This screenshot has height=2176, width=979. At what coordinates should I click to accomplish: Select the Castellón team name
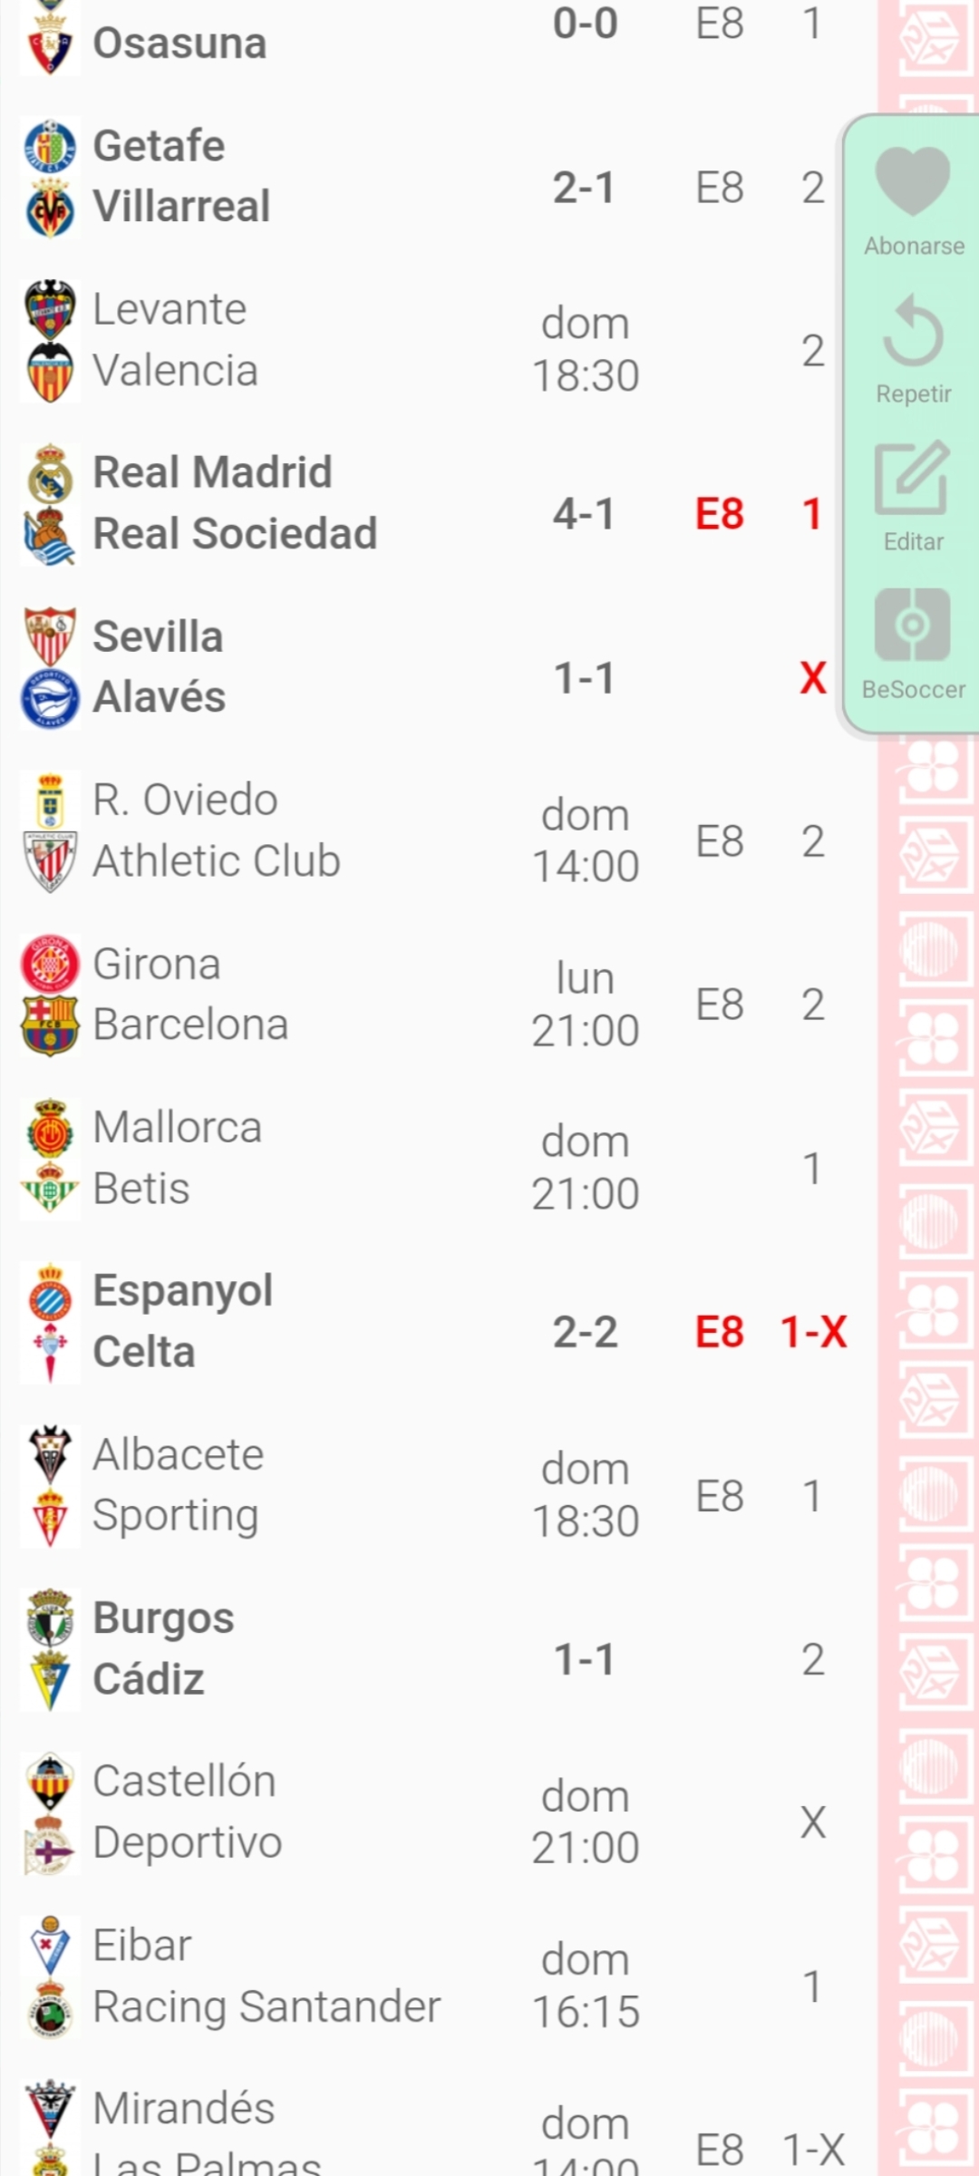[184, 1782]
